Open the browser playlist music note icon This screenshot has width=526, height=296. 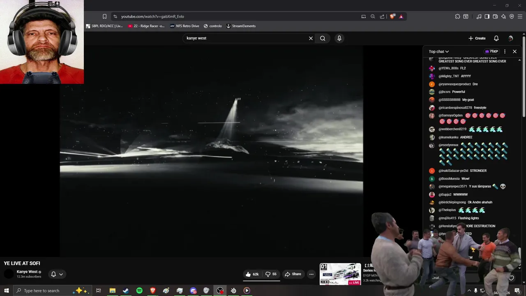(x=479, y=16)
